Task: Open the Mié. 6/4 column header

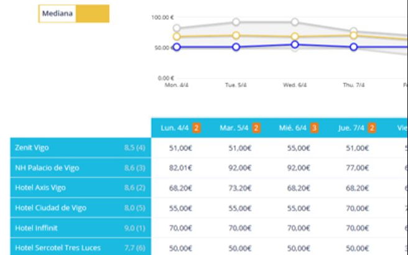Action: pos(293,128)
